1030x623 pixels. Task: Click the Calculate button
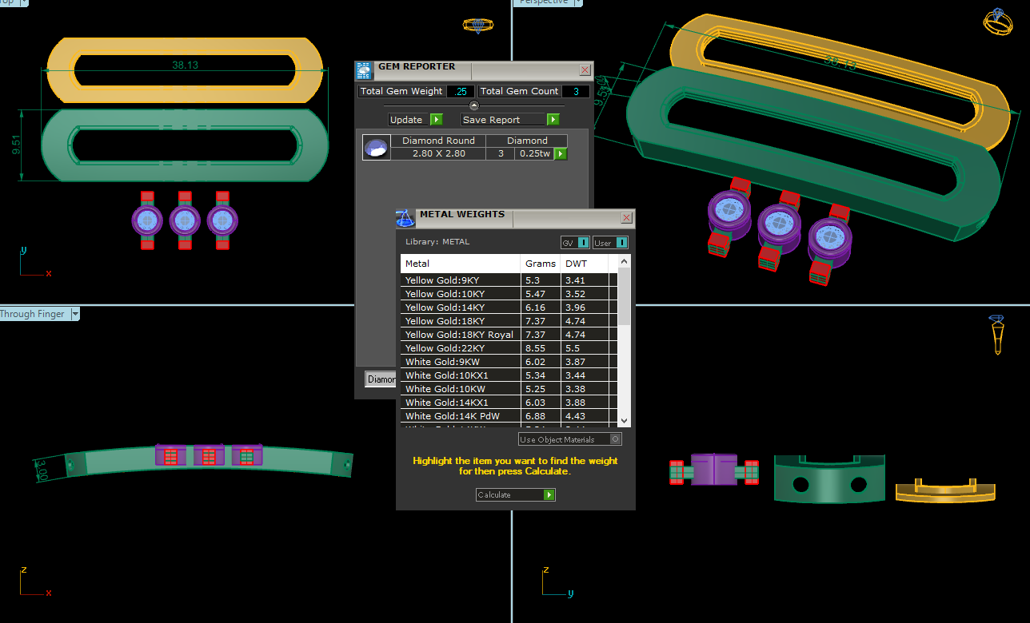pyautogui.click(x=515, y=495)
